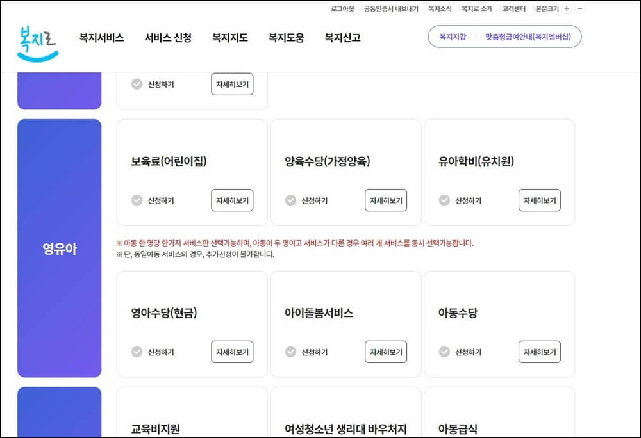
Task: Click 자세히보기 on the 아동수당 card
Action: 539,352
